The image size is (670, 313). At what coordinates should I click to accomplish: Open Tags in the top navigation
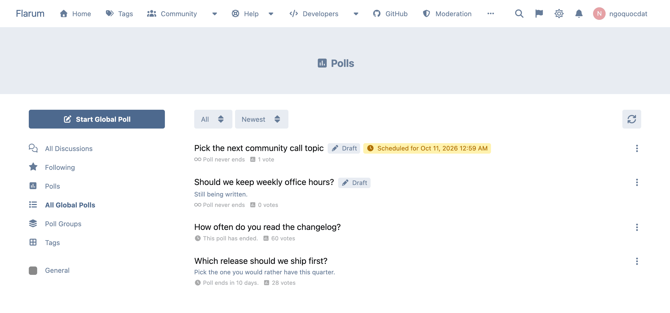pos(119,14)
